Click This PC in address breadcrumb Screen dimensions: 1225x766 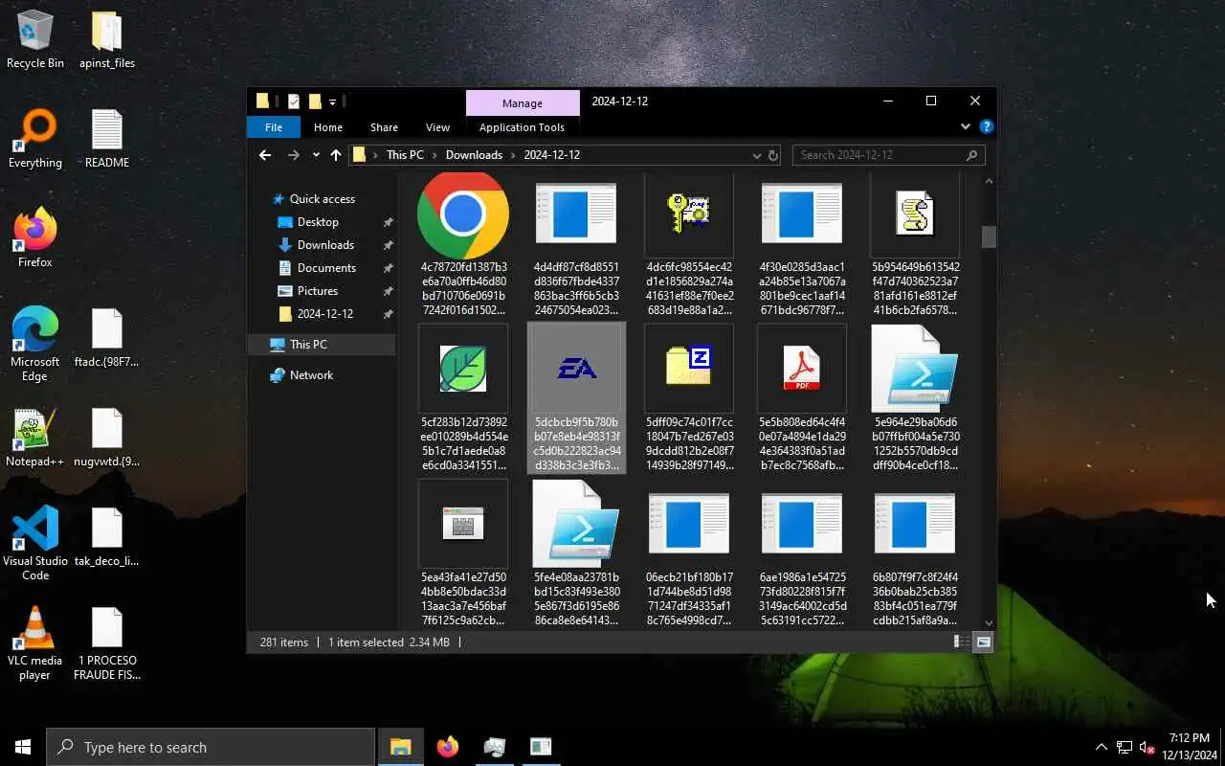(405, 155)
